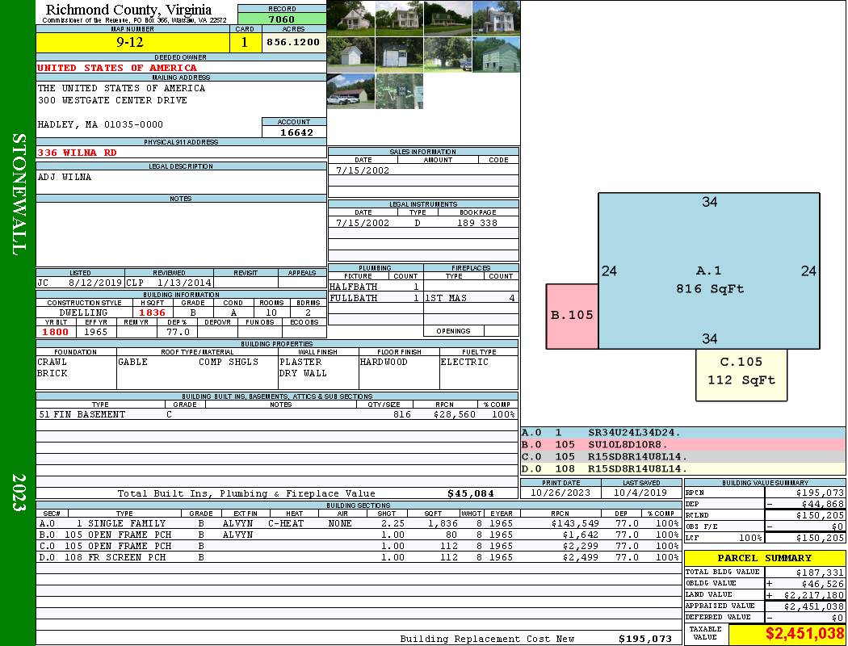
Task: Click the basement RPCN value $28,560
Action: (x=454, y=414)
